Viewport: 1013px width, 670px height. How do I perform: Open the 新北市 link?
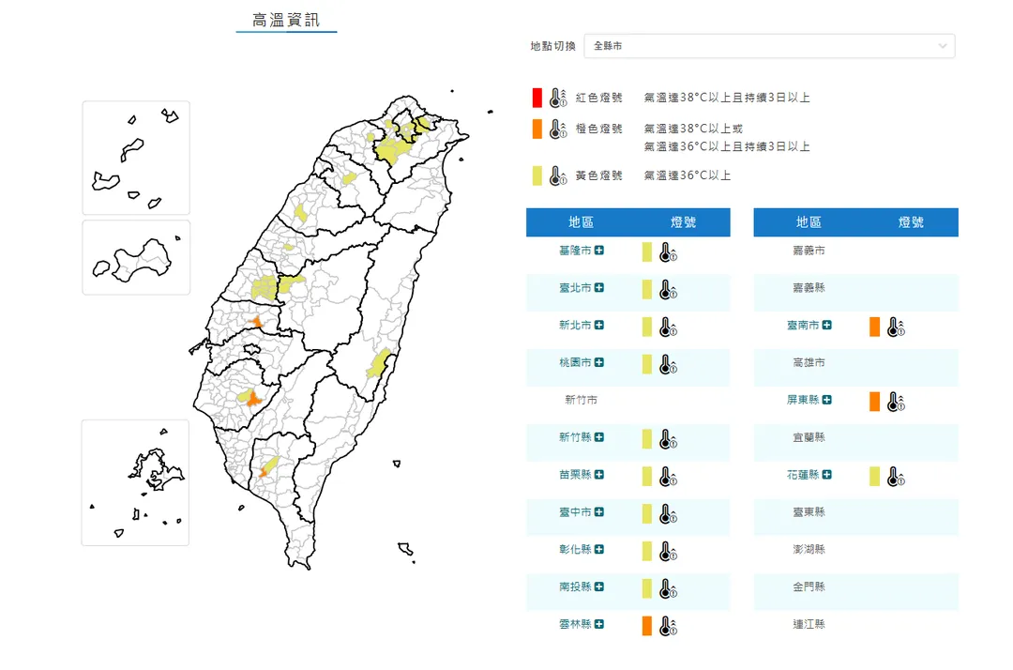tap(575, 325)
